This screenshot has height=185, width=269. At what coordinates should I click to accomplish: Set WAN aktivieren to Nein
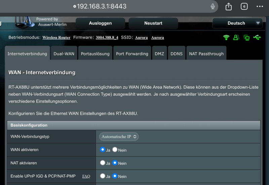[115, 150]
